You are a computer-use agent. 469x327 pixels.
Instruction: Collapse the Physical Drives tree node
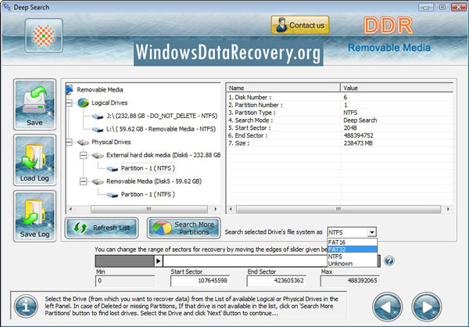(69, 142)
